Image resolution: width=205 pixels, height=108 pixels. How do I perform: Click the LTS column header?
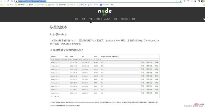pyautogui.click(x=66, y=57)
